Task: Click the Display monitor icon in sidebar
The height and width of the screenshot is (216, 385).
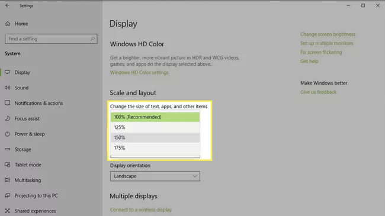Action: click(7, 72)
